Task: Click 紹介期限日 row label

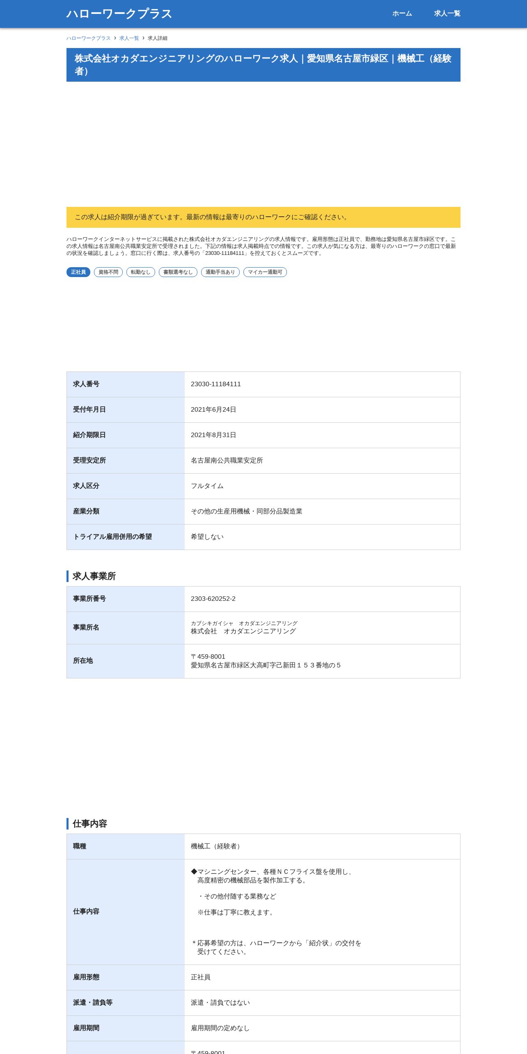Action: [x=89, y=435]
